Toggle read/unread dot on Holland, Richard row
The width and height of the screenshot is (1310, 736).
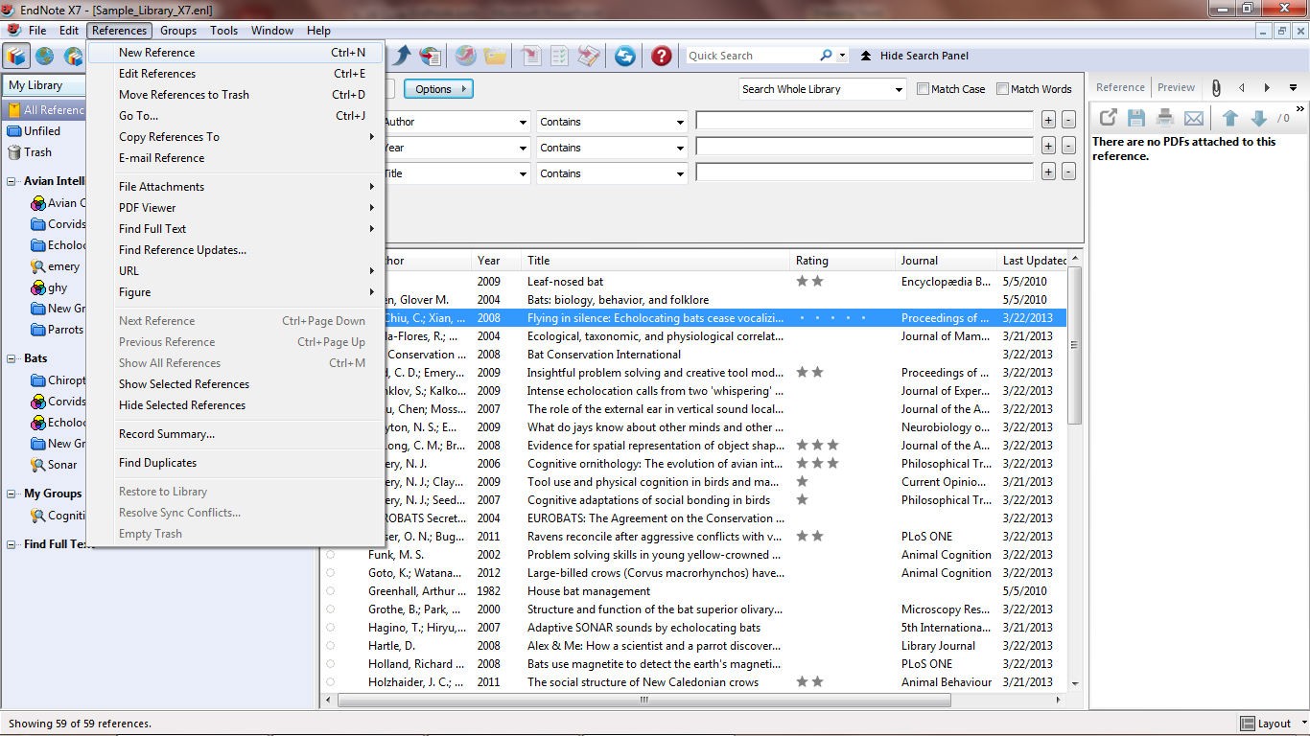tap(331, 664)
